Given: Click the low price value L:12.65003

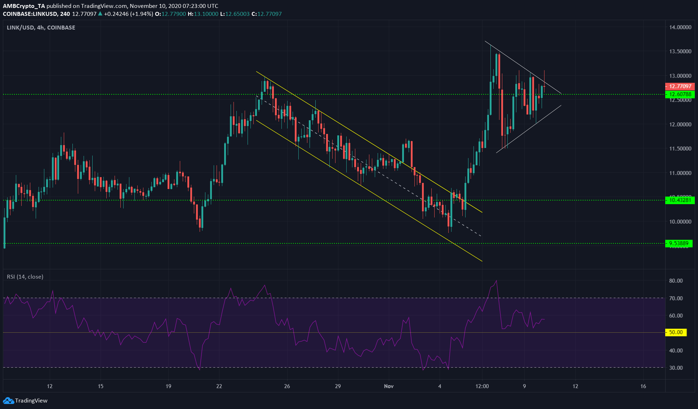Looking at the screenshot, I should 235,14.
